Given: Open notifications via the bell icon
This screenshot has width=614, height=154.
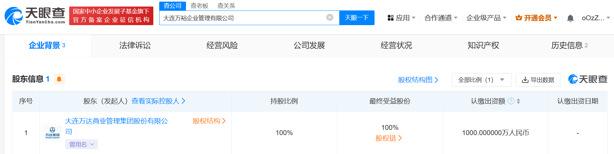Looking at the screenshot, I should pyautogui.click(x=570, y=18).
